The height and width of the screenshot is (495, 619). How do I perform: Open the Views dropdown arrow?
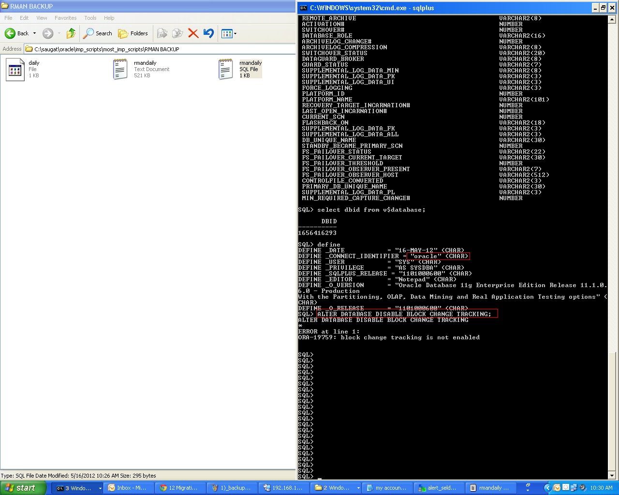tap(236, 33)
